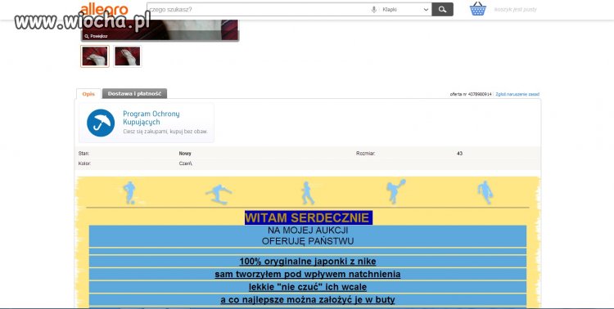Switch to the Dostawa i płatność tab
614x309 pixels.
[x=135, y=94]
